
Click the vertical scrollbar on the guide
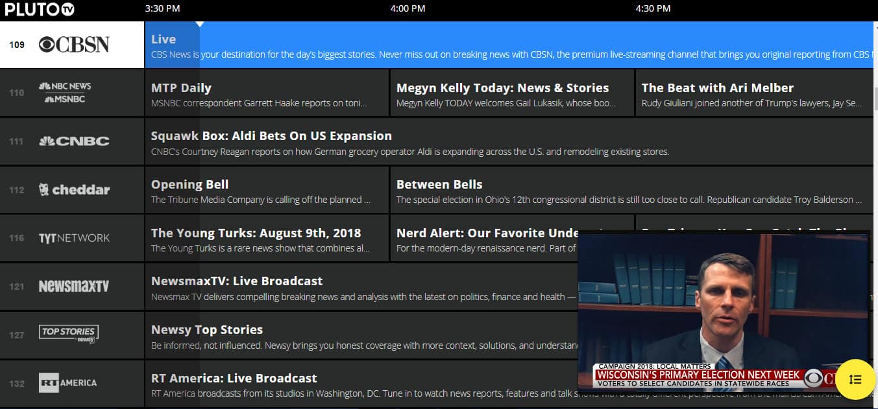(x=875, y=97)
